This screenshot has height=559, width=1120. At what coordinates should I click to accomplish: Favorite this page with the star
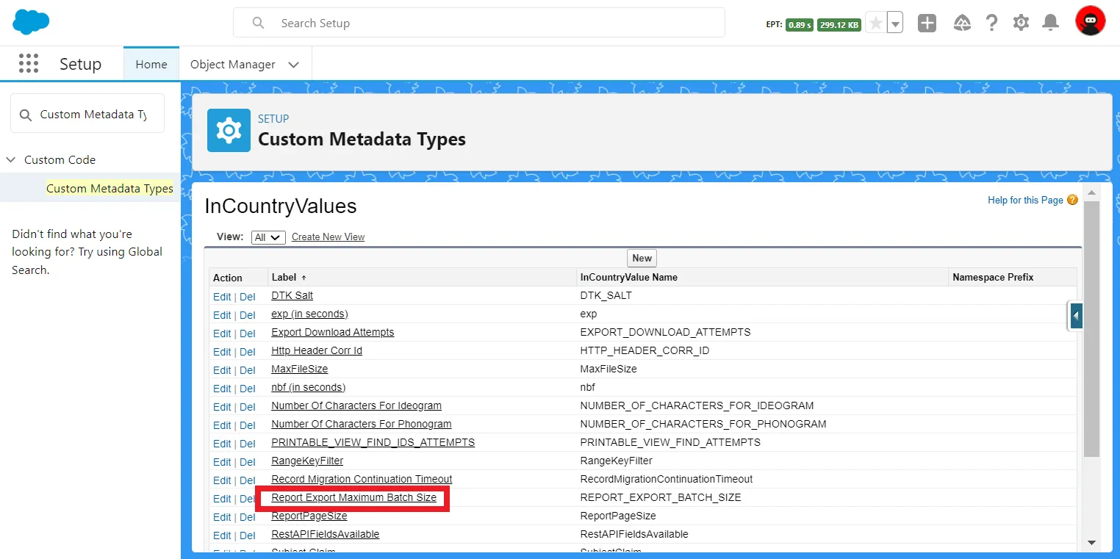click(x=876, y=24)
